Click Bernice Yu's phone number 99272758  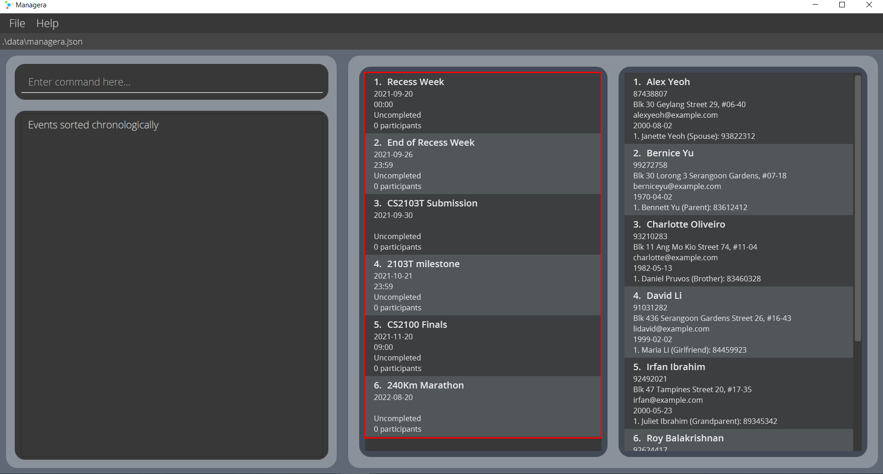pyautogui.click(x=650, y=165)
